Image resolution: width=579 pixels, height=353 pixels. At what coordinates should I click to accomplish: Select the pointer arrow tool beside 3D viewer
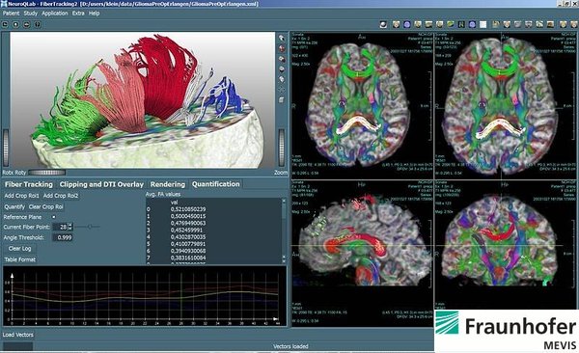point(282,38)
